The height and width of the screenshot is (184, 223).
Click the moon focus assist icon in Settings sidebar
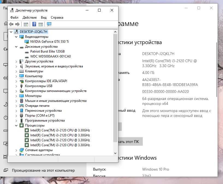click(x=5, y=104)
